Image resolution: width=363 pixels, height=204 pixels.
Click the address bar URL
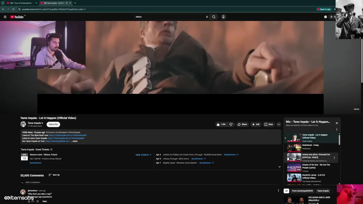coord(54,9)
